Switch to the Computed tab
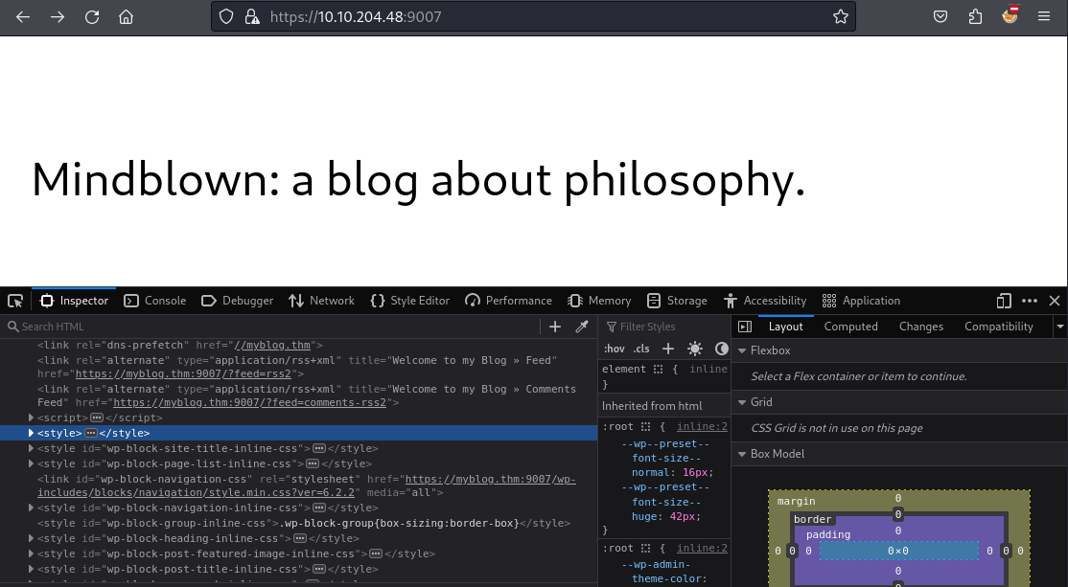 click(x=850, y=327)
